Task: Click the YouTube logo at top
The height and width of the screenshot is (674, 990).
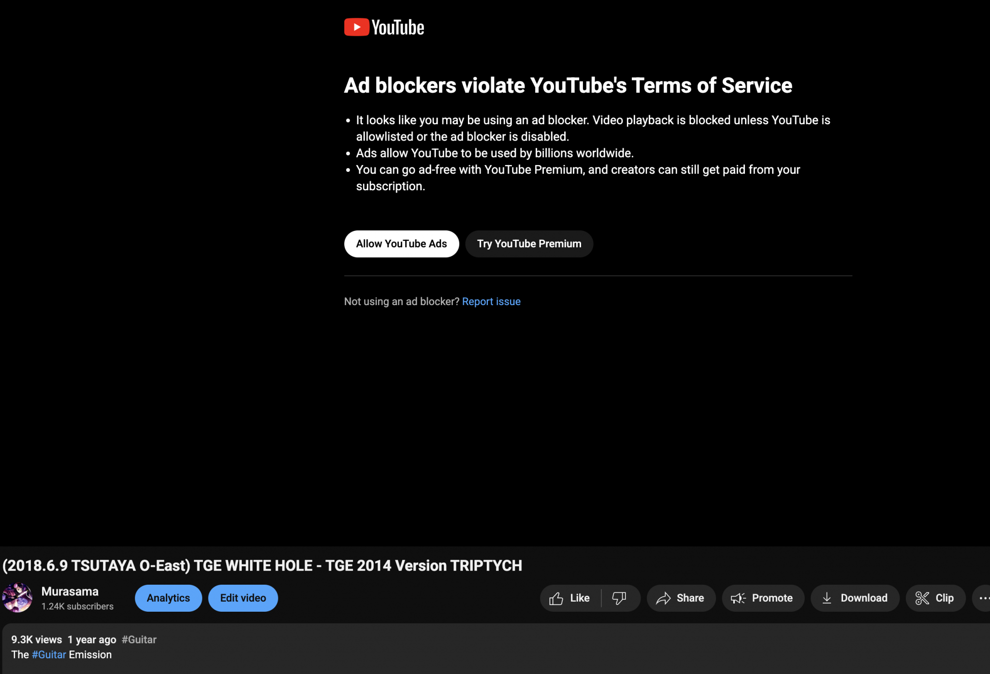Action: [384, 28]
